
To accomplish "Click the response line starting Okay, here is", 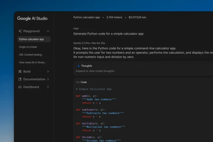I will coord(125,48).
